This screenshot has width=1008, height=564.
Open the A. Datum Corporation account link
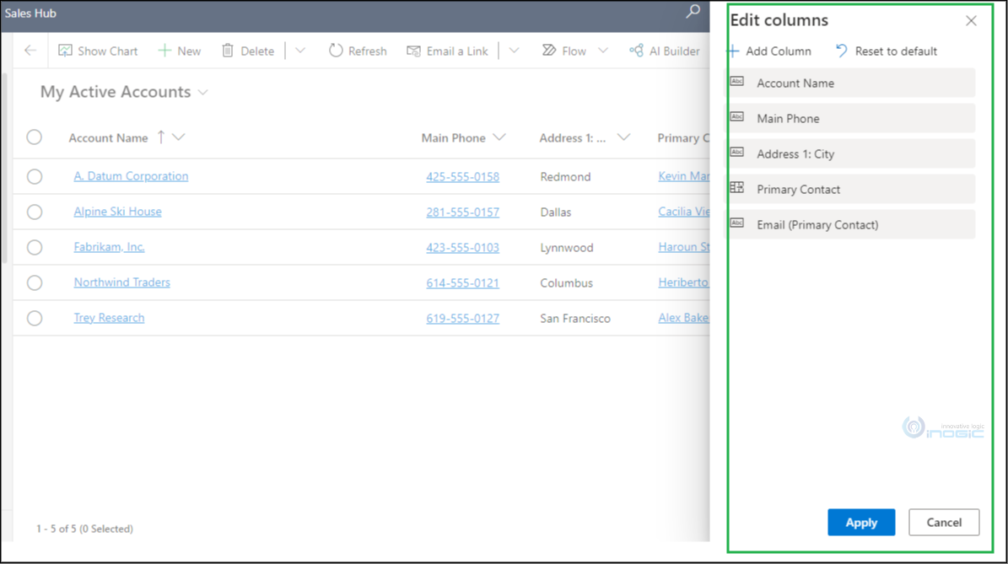point(131,176)
